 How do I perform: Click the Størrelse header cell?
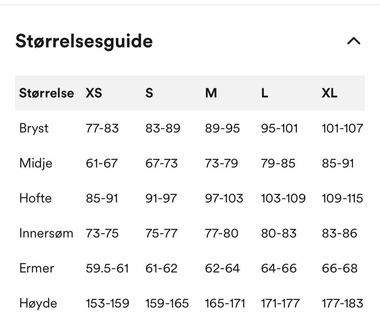(x=47, y=93)
